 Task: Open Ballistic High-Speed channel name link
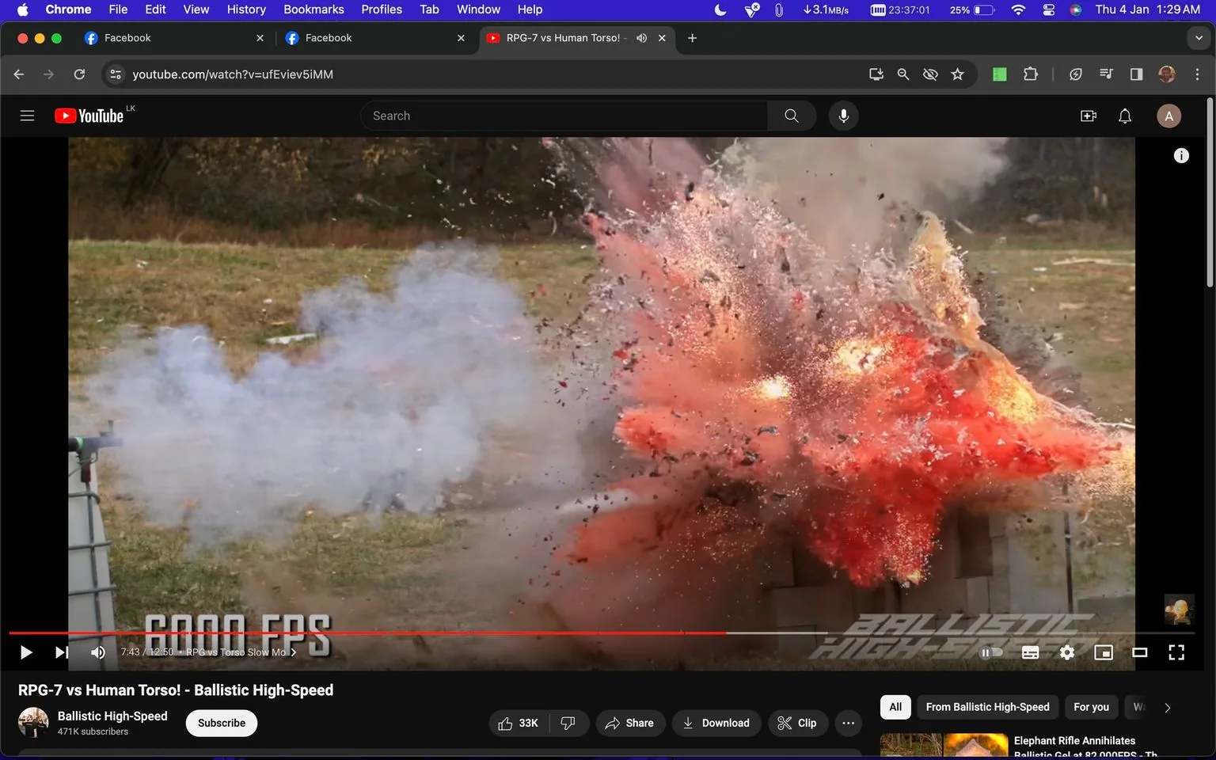pyautogui.click(x=112, y=716)
